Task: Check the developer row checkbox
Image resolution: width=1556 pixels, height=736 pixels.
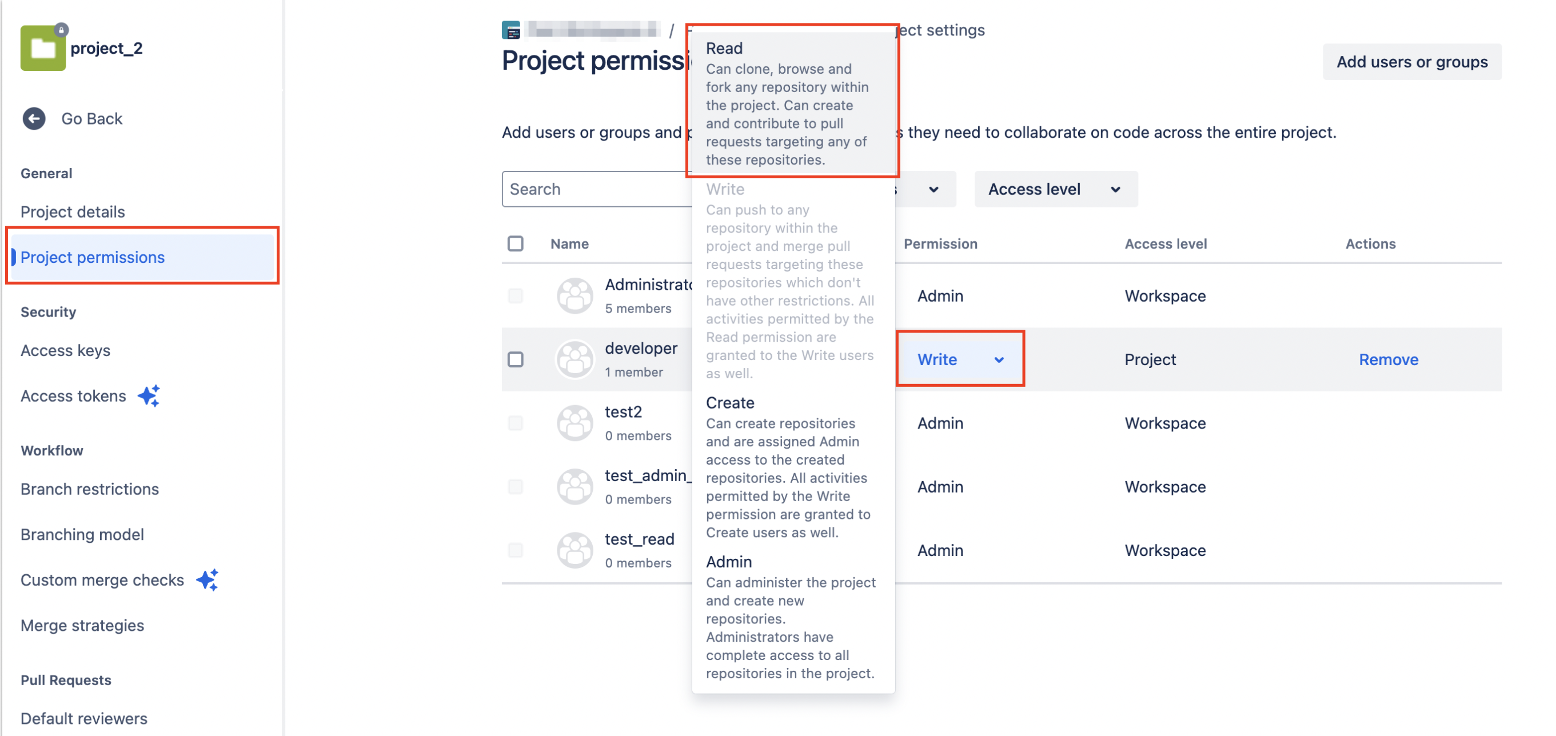Action: point(515,359)
